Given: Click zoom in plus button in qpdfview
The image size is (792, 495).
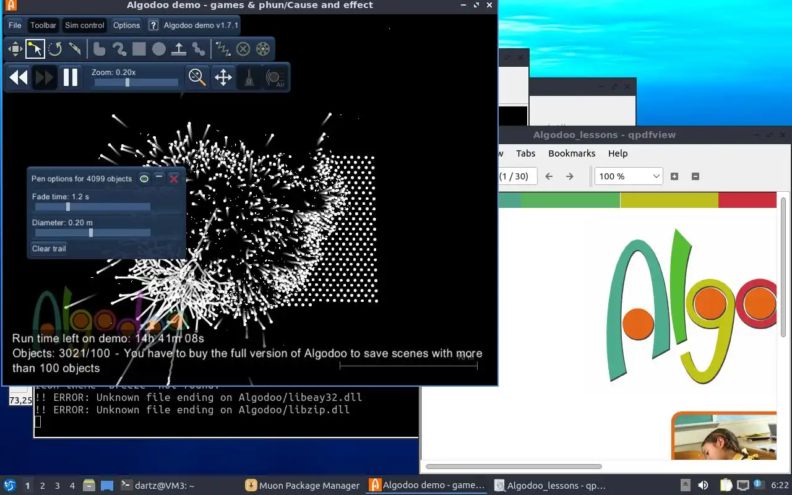Looking at the screenshot, I should pos(674,176).
